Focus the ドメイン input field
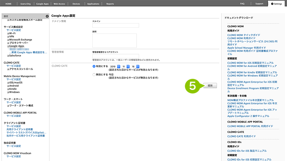The width and height of the screenshot is (287, 161). coord(116,25)
